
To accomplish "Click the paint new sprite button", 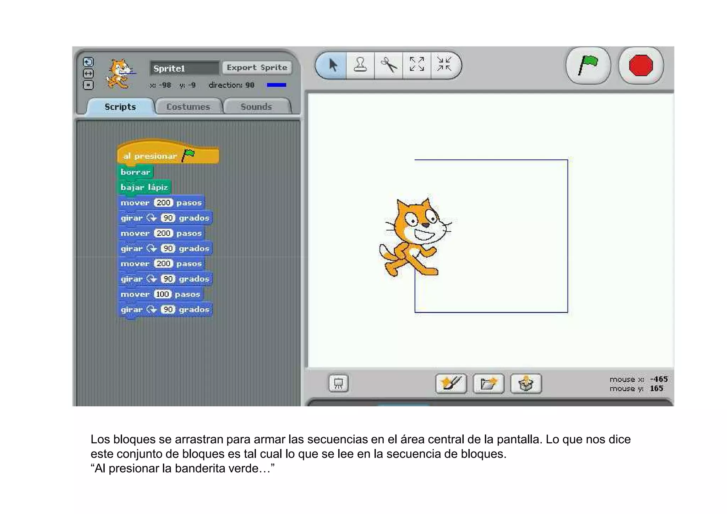I will (x=451, y=384).
